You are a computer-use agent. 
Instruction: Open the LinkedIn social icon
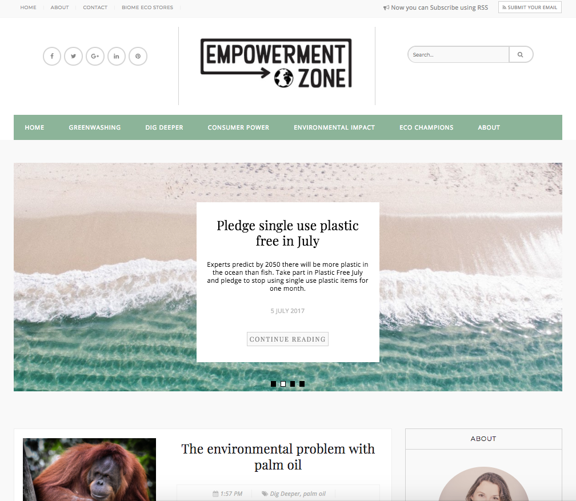(117, 56)
